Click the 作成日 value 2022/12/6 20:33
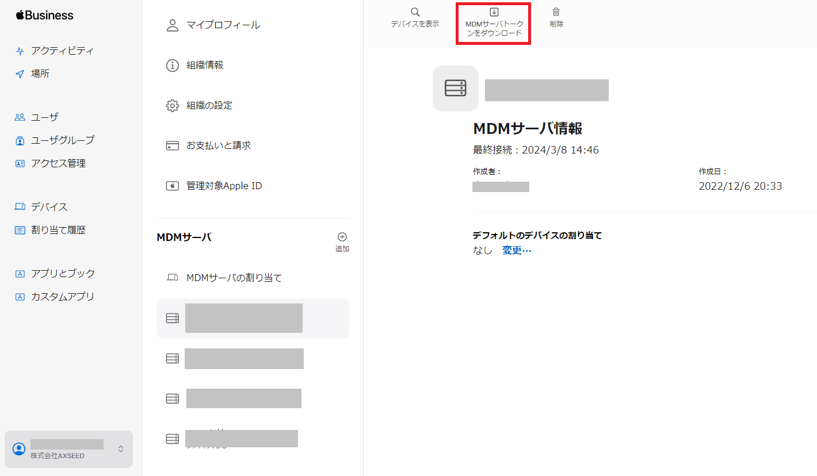 [x=740, y=186]
